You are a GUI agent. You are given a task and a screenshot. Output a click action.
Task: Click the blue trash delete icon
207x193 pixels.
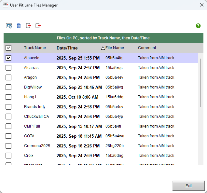click(x=19, y=26)
